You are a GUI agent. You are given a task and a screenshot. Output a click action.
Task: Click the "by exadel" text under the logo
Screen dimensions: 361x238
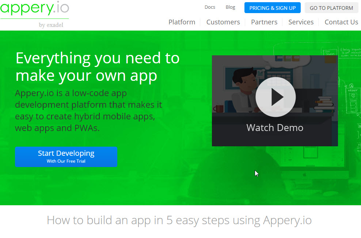[51, 25]
